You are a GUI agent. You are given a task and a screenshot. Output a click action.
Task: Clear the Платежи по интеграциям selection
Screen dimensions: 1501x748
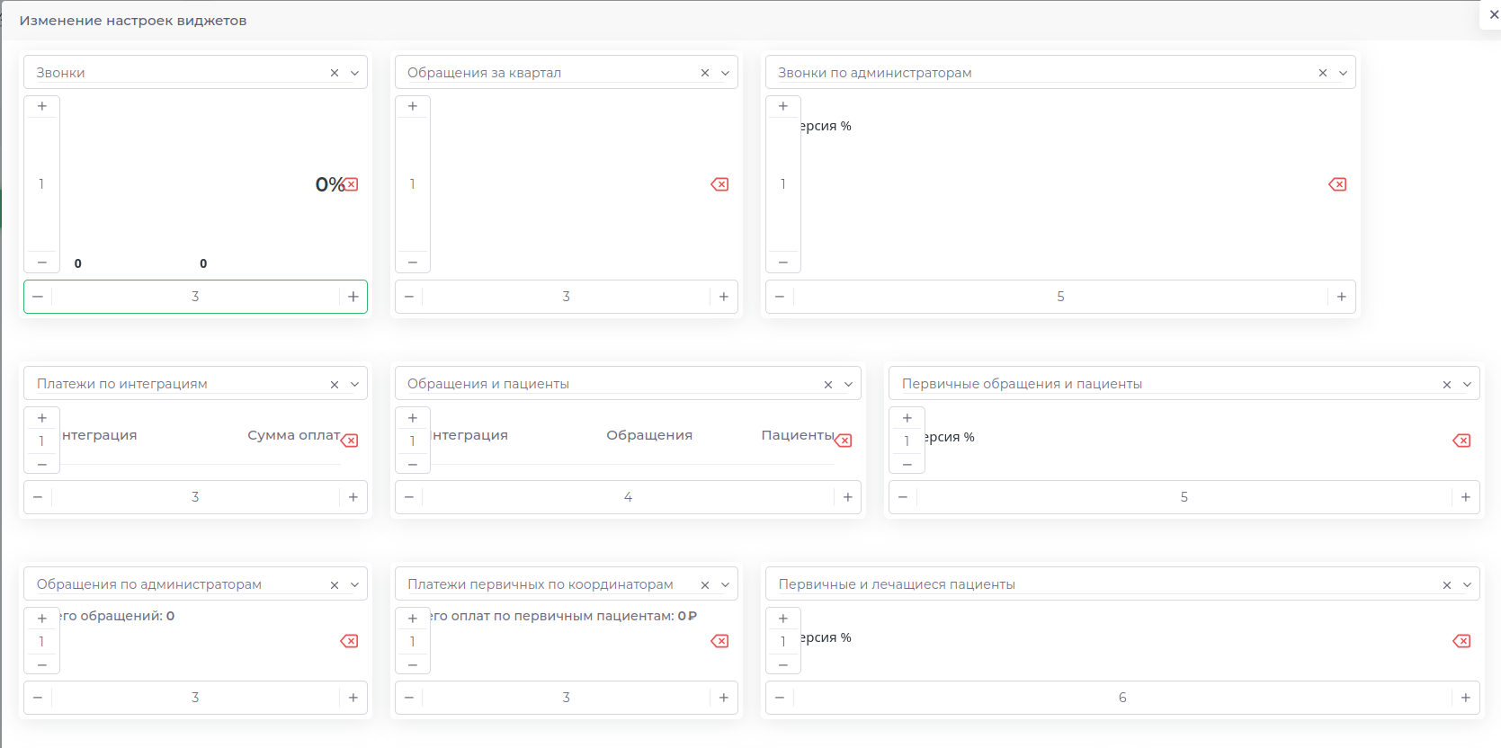click(x=335, y=385)
